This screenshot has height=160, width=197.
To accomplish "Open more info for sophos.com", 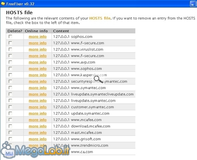I will [x=37, y=37].
